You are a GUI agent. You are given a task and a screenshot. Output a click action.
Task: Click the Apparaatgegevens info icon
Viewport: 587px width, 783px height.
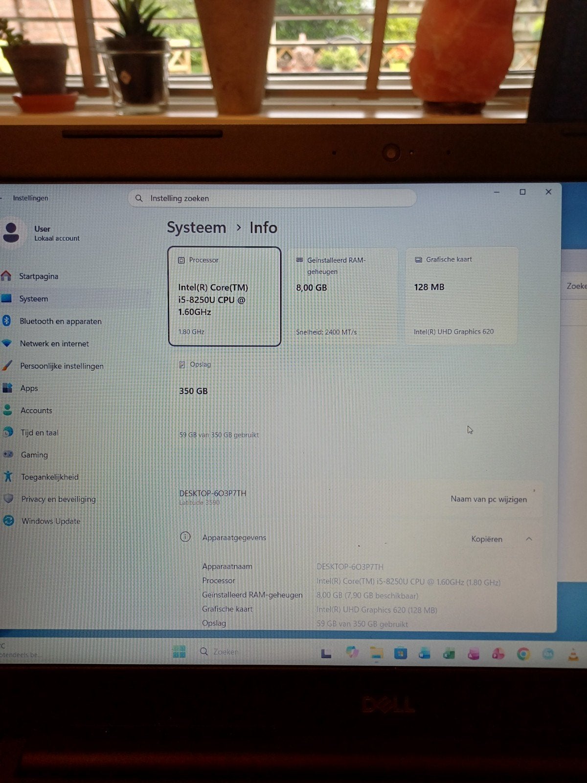coord(185,537)
